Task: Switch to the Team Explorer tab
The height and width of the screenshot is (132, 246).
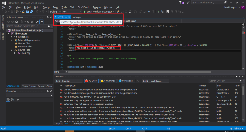Action: [29, 86]
